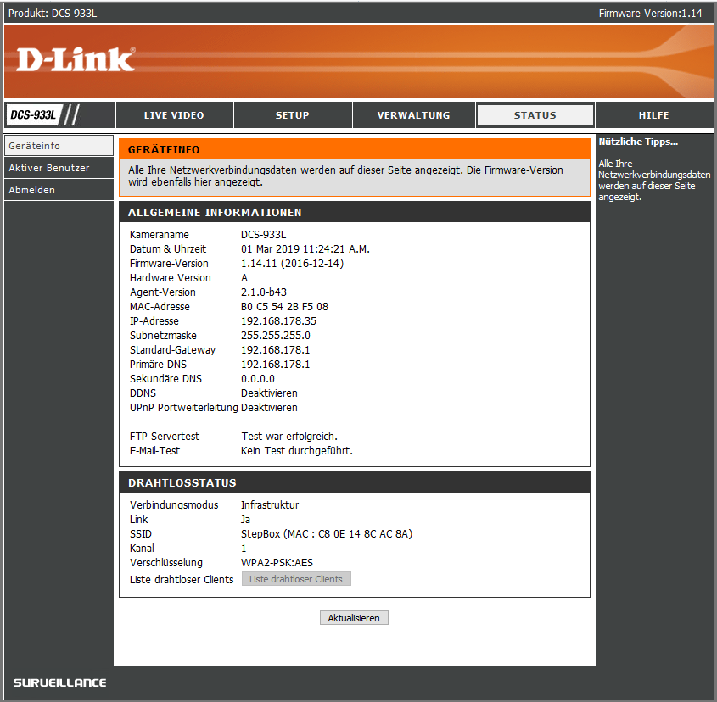Screen dimensions: 717x702
Task: Click the Allgemeine Informationen heading
Action: pyautogui.click(x=215, y=213)
